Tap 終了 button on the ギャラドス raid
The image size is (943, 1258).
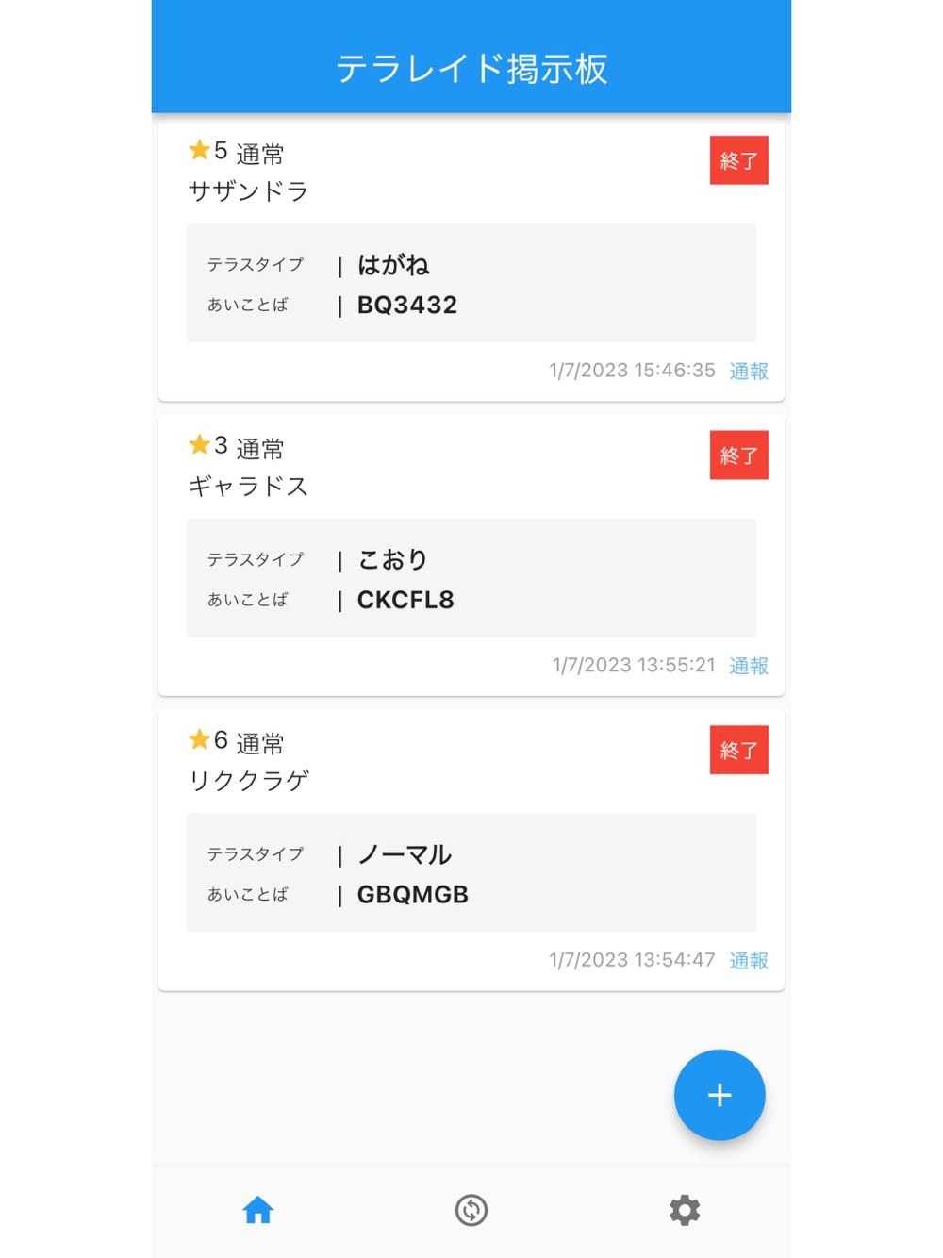pyautogui.click(x=738, y=455)
